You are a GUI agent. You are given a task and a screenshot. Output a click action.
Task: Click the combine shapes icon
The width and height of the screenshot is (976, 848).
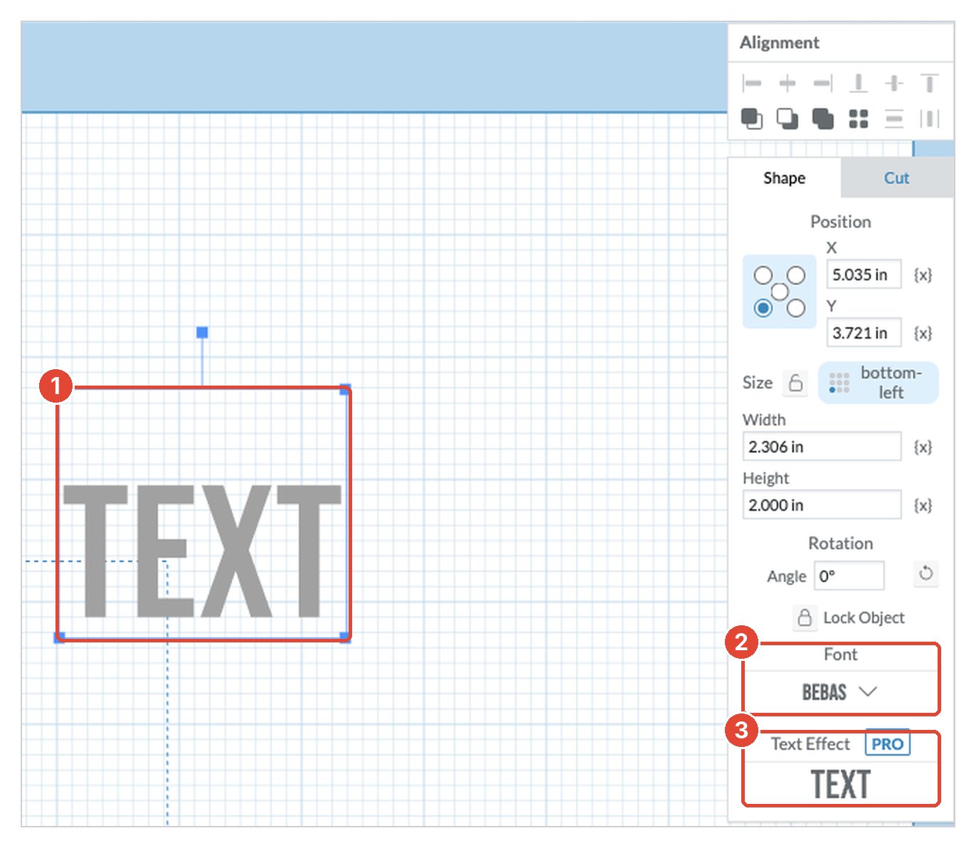pos(823,119)
